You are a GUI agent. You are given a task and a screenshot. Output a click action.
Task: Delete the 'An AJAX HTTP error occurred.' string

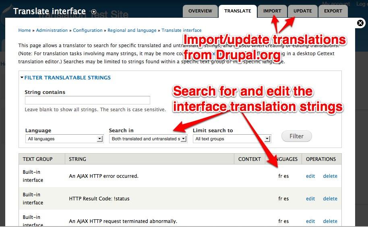[330, 176]
